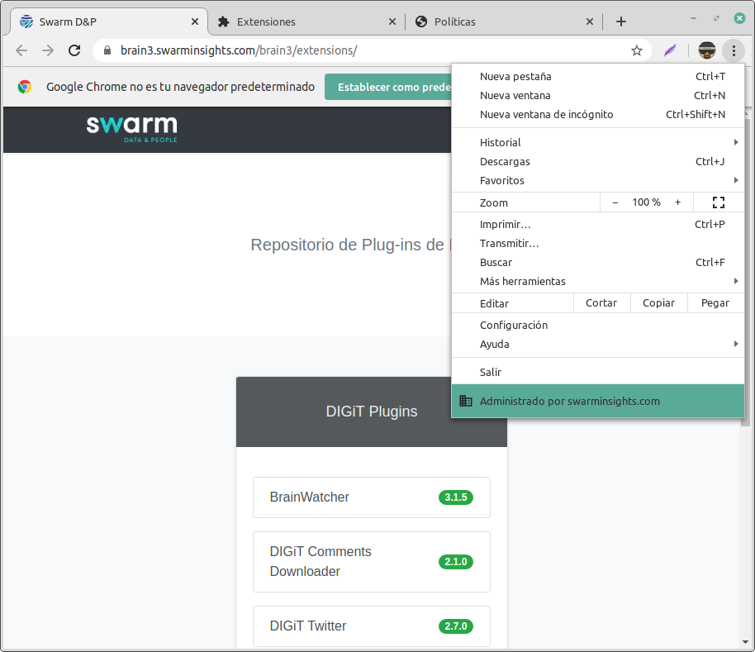Decrease zoom with minus button
The image size is (755, 652).
[615, 202]
